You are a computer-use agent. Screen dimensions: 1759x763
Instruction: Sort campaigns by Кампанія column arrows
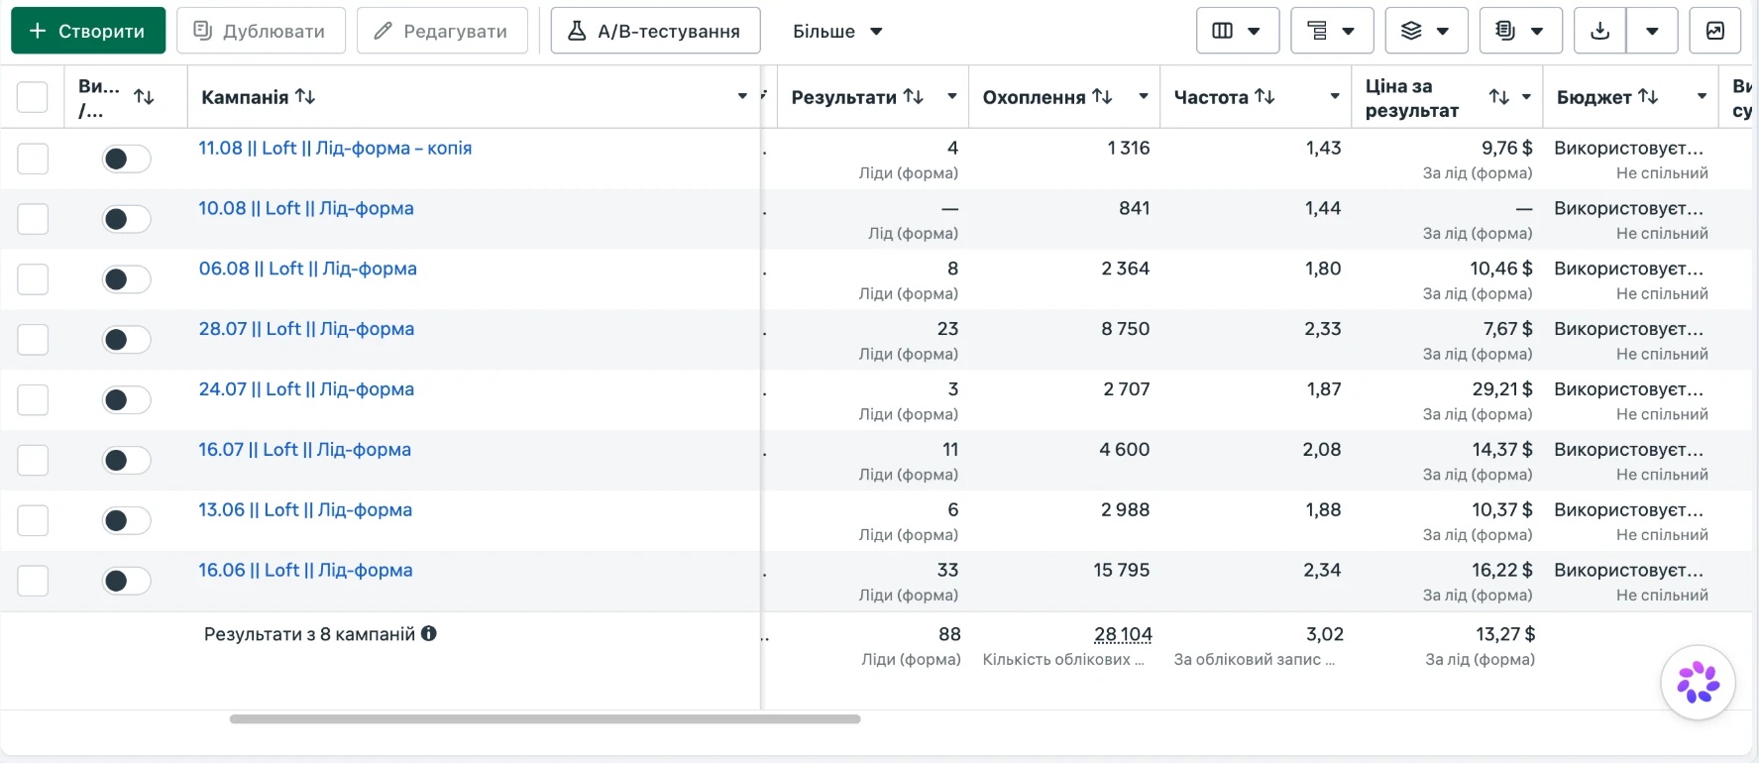[305, 96]
